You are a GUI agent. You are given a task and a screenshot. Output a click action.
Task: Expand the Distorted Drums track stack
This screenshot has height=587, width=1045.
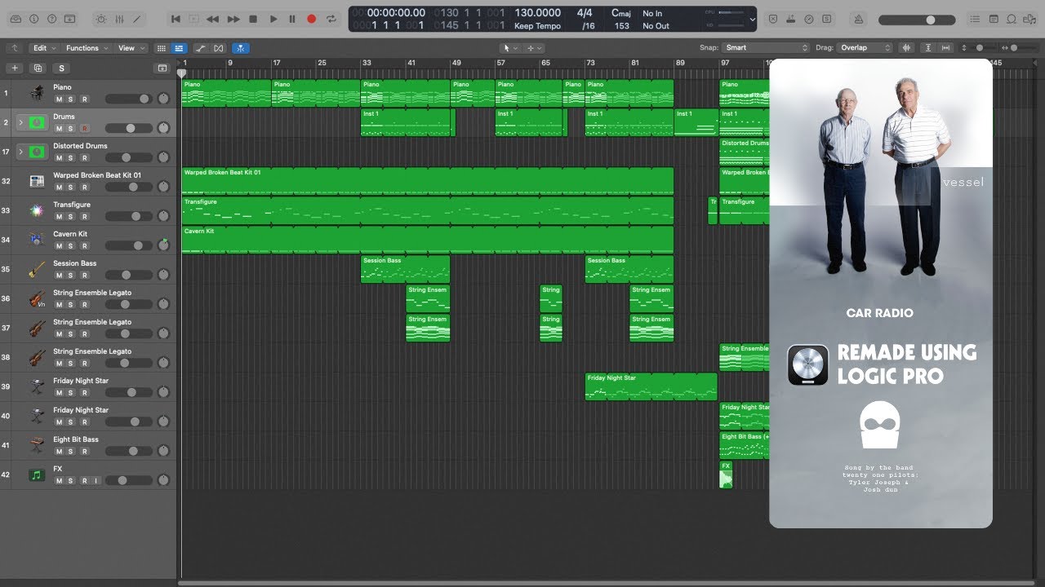click(21, 152)
